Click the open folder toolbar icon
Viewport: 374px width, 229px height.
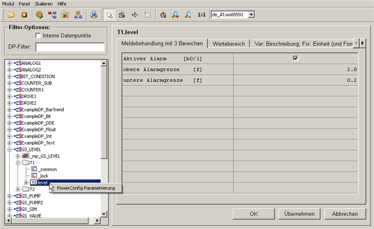coord(11,15)
